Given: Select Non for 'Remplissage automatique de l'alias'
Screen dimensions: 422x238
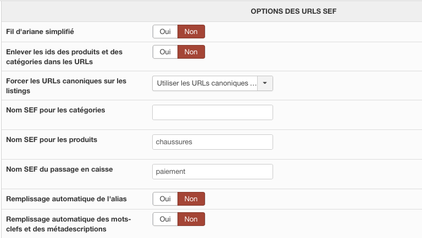Looking at the screenshot, I should coord(191,199).
